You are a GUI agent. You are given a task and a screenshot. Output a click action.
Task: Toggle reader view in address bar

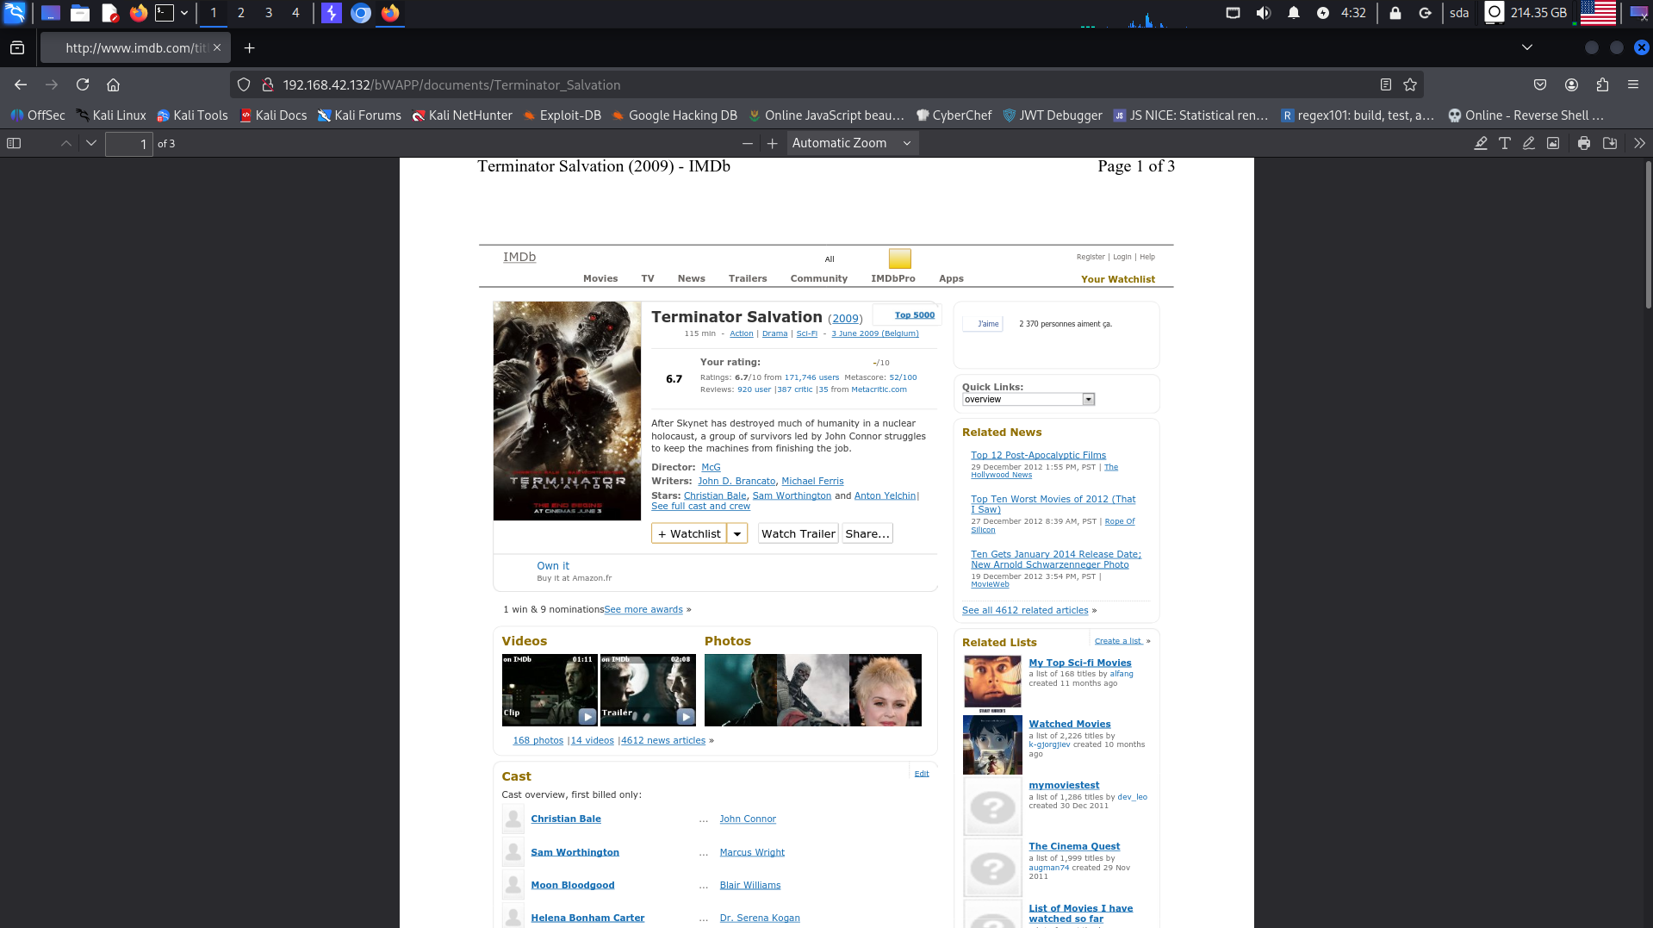[x=1385, y=84]
